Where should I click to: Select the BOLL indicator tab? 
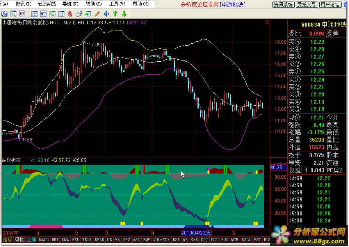[x=246, y=240]
